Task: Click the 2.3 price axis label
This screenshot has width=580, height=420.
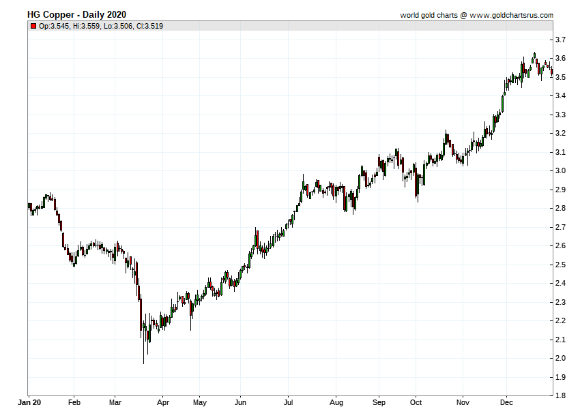Action: [x=560, y=302]
